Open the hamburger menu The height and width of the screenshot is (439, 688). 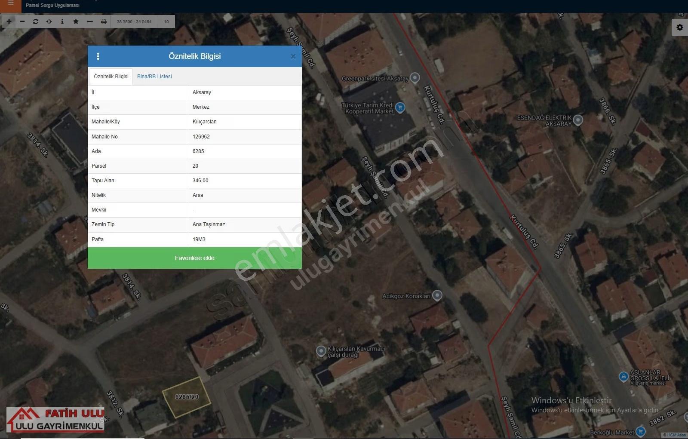click(x=11, y=3)
